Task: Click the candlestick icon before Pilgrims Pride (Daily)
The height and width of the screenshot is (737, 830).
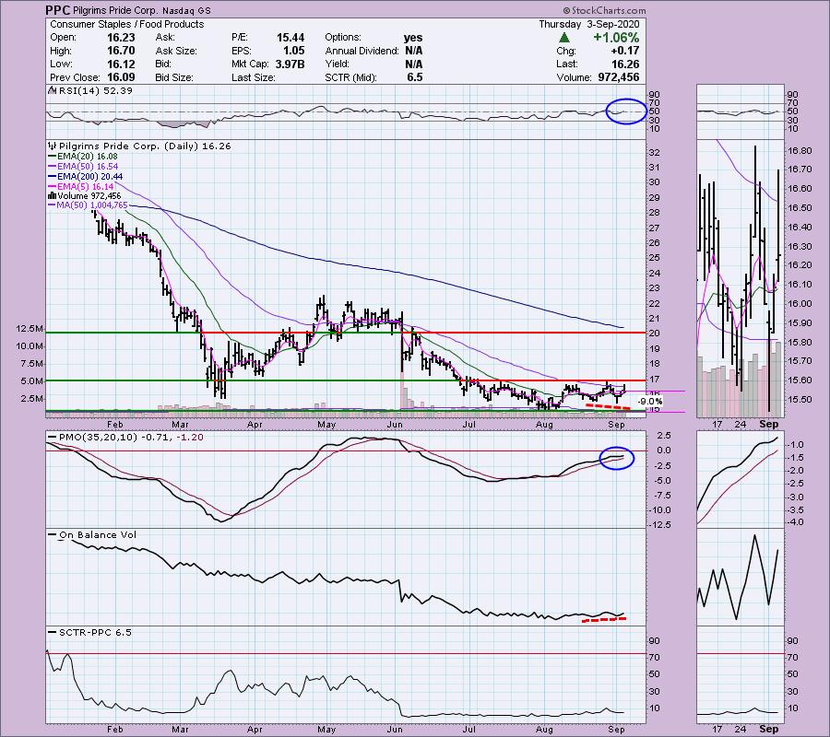Action: click(52, 146)
